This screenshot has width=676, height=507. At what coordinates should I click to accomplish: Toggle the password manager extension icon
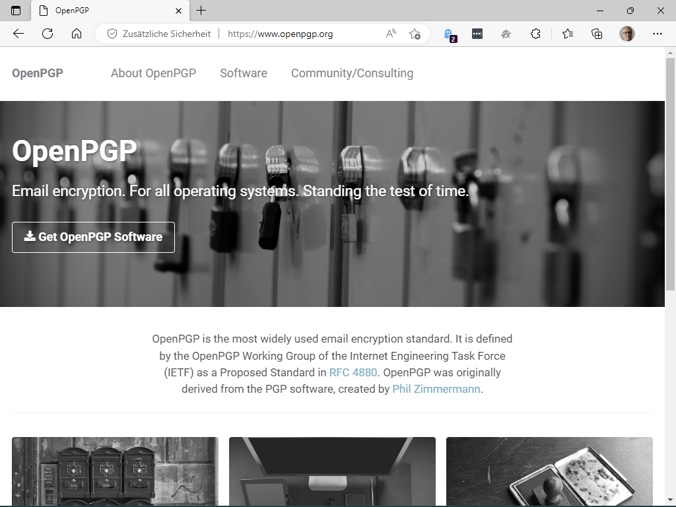click(477, 34)
